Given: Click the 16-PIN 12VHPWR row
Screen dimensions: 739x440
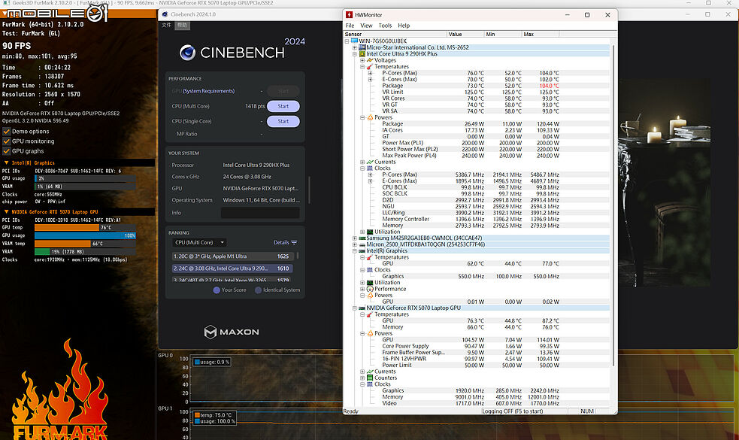Looking at the screenshot, I should [477, 359].
